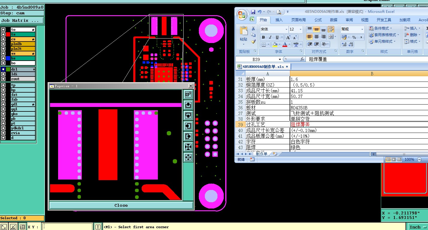Apply bold formatting in Excel
This screenshot has width=428, height=230.
[x=263, y=37]
